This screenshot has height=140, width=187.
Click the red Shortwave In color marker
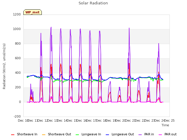[x=13, y=135]
